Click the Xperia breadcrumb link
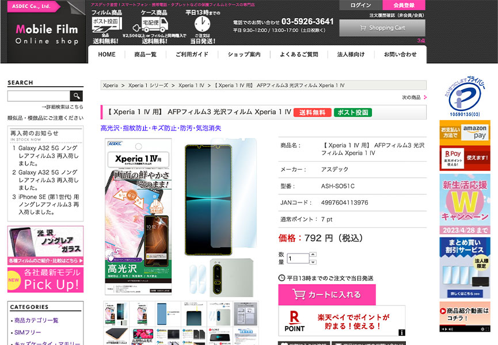Image resolution: width=498 pixels, height=345 pixels. tap(110, 85)
